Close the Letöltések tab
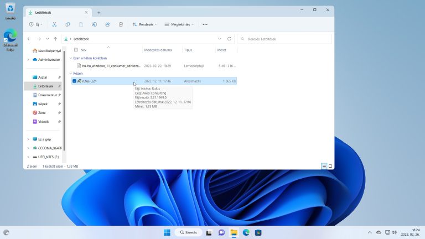Screen dimensions: 425x239 coord(86,13)
